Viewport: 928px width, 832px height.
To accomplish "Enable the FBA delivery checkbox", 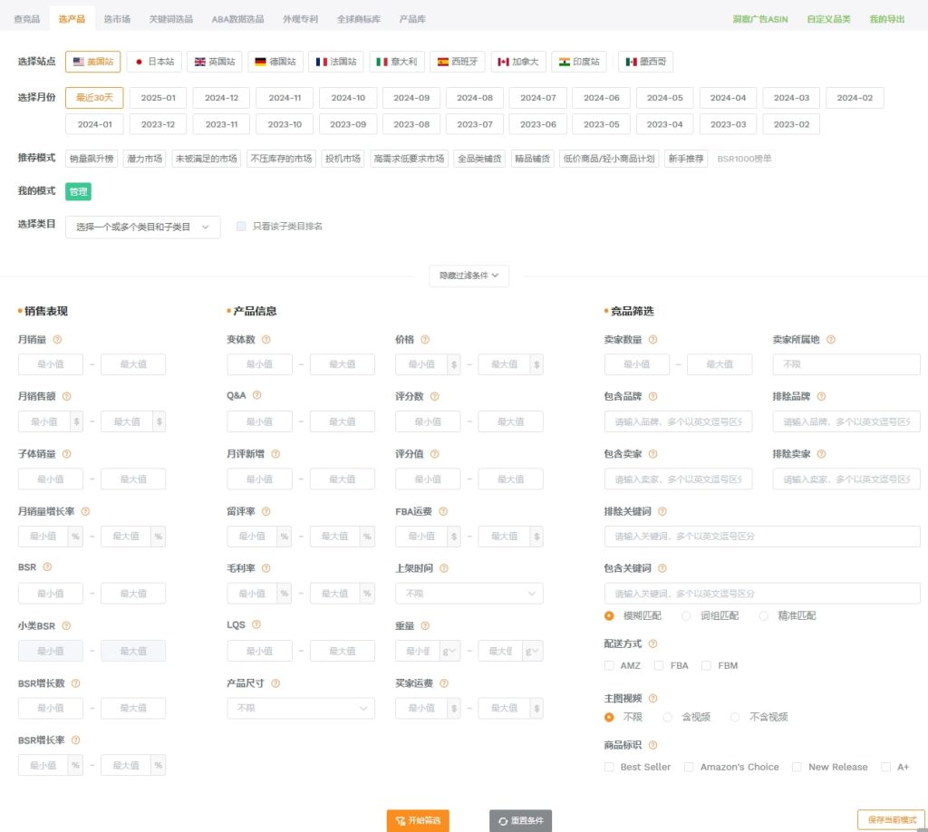I will 661,665.
